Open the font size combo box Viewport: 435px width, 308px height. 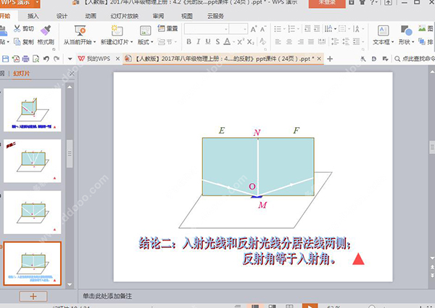(x=238, y=29)
